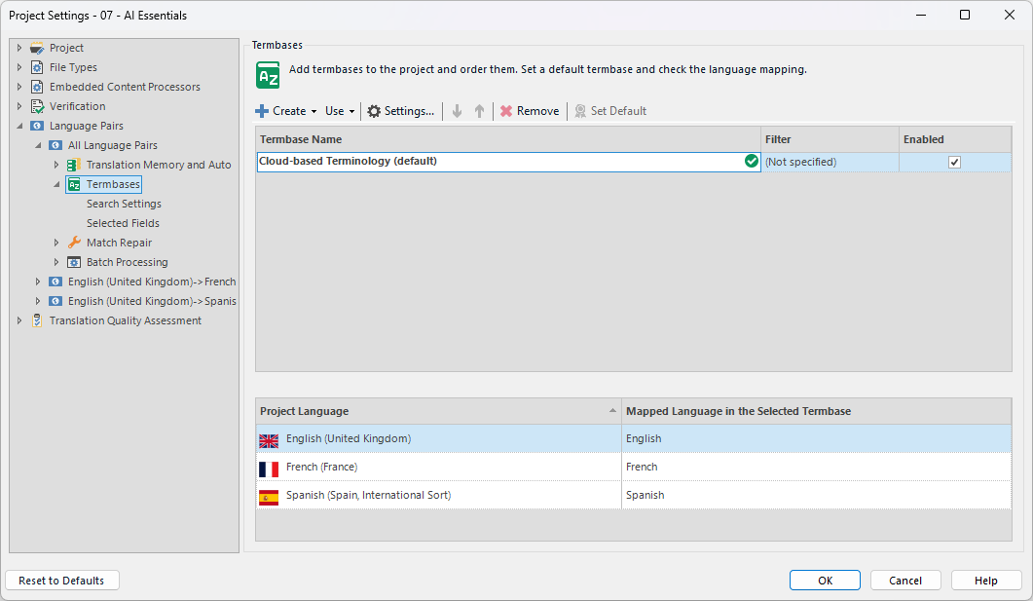Click the Az Termbases icon at panel top
1033x601 pixels.
click(x=267, y=74)
